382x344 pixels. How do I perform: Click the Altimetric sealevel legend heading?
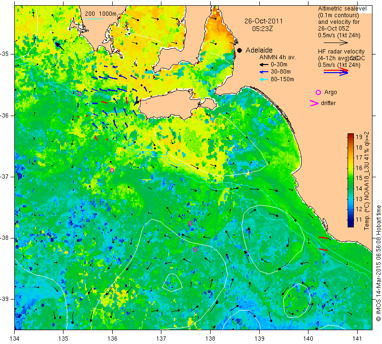tap(342, 9)
